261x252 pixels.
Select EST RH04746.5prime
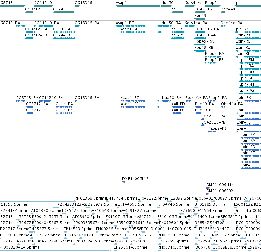(173, 204)
